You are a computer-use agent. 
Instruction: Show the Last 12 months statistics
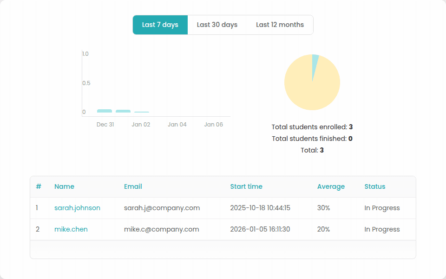pyautogui.click(x=280, y=25)
